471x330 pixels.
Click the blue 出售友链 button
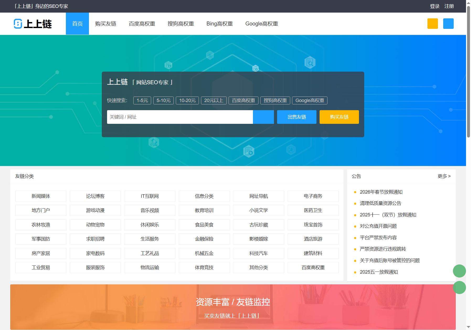click(x=297, y=117)
